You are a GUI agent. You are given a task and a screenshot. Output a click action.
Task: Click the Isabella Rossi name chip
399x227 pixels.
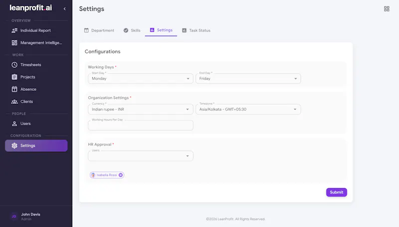[x=107, y=175]
